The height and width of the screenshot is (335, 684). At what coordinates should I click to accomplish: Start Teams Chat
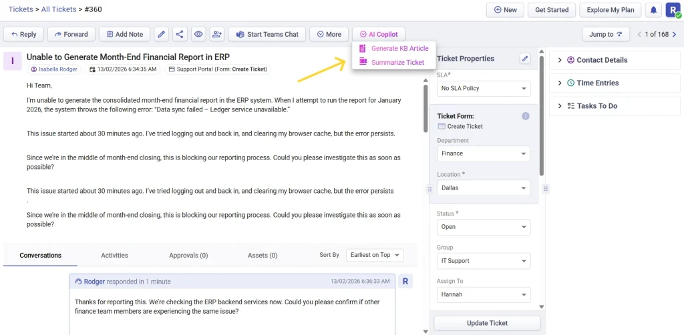click(x=267, y=35)
